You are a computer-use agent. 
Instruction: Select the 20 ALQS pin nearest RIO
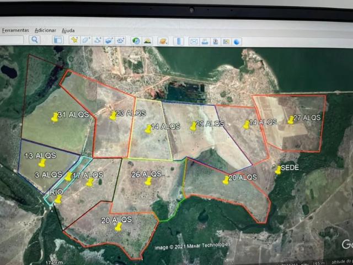point(118,227)
